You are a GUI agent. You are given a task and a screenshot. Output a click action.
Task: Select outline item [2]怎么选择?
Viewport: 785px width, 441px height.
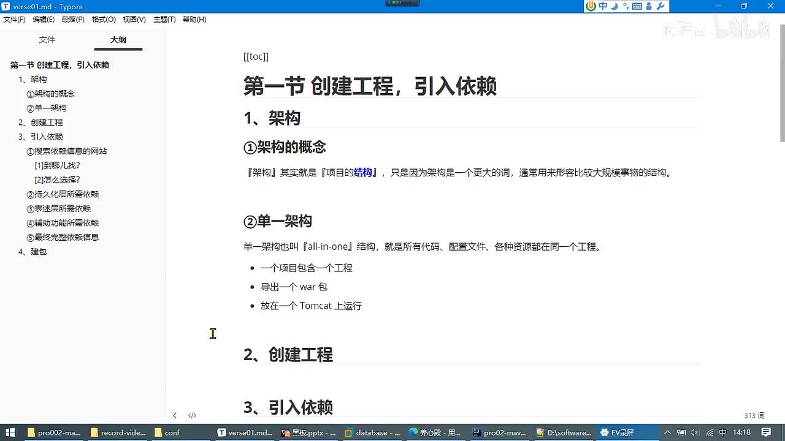click(x=58, y=180)
